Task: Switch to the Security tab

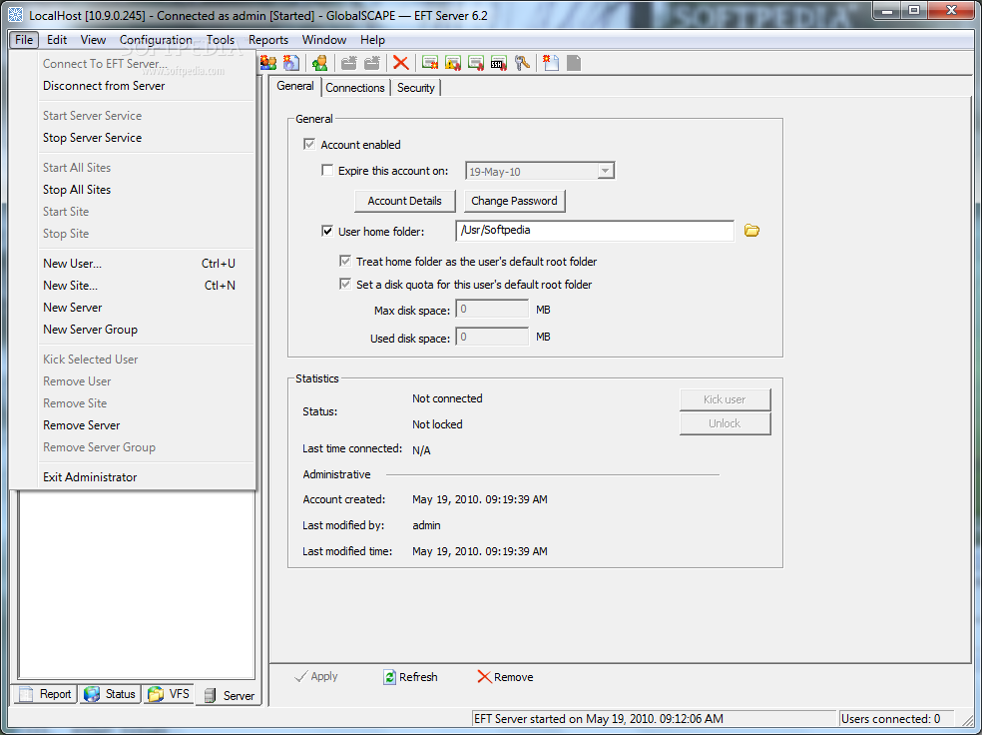Action: coord(415,88)
